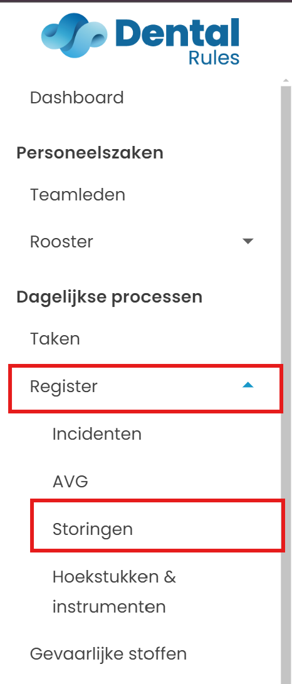Click the Dagelijkse processen section heading

coord(110,297)
